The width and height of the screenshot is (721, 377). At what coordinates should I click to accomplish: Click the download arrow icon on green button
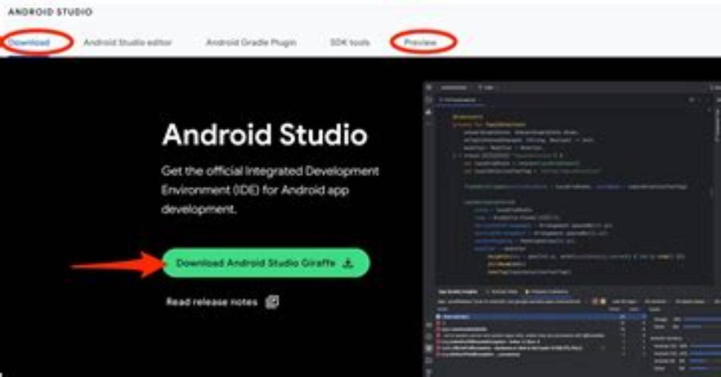pos(348,263)
